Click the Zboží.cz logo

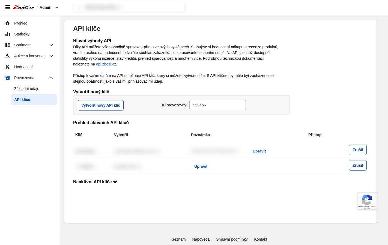pyautogui.click(x=24, y=7)
